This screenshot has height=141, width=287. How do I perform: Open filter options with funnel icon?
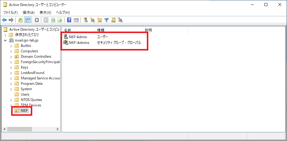click(x=106, y=20)
